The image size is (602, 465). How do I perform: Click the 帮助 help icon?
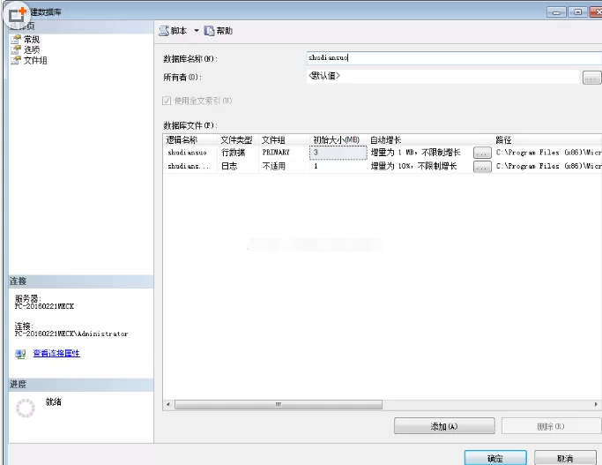coord(209,31)
